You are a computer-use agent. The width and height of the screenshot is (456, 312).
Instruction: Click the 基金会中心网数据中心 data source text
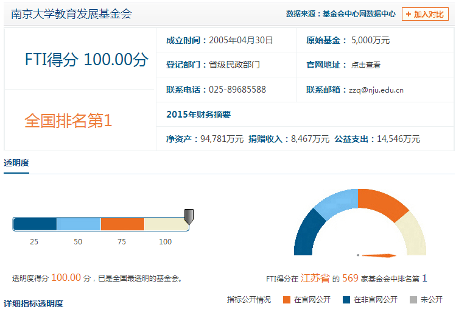click(359, 14)
